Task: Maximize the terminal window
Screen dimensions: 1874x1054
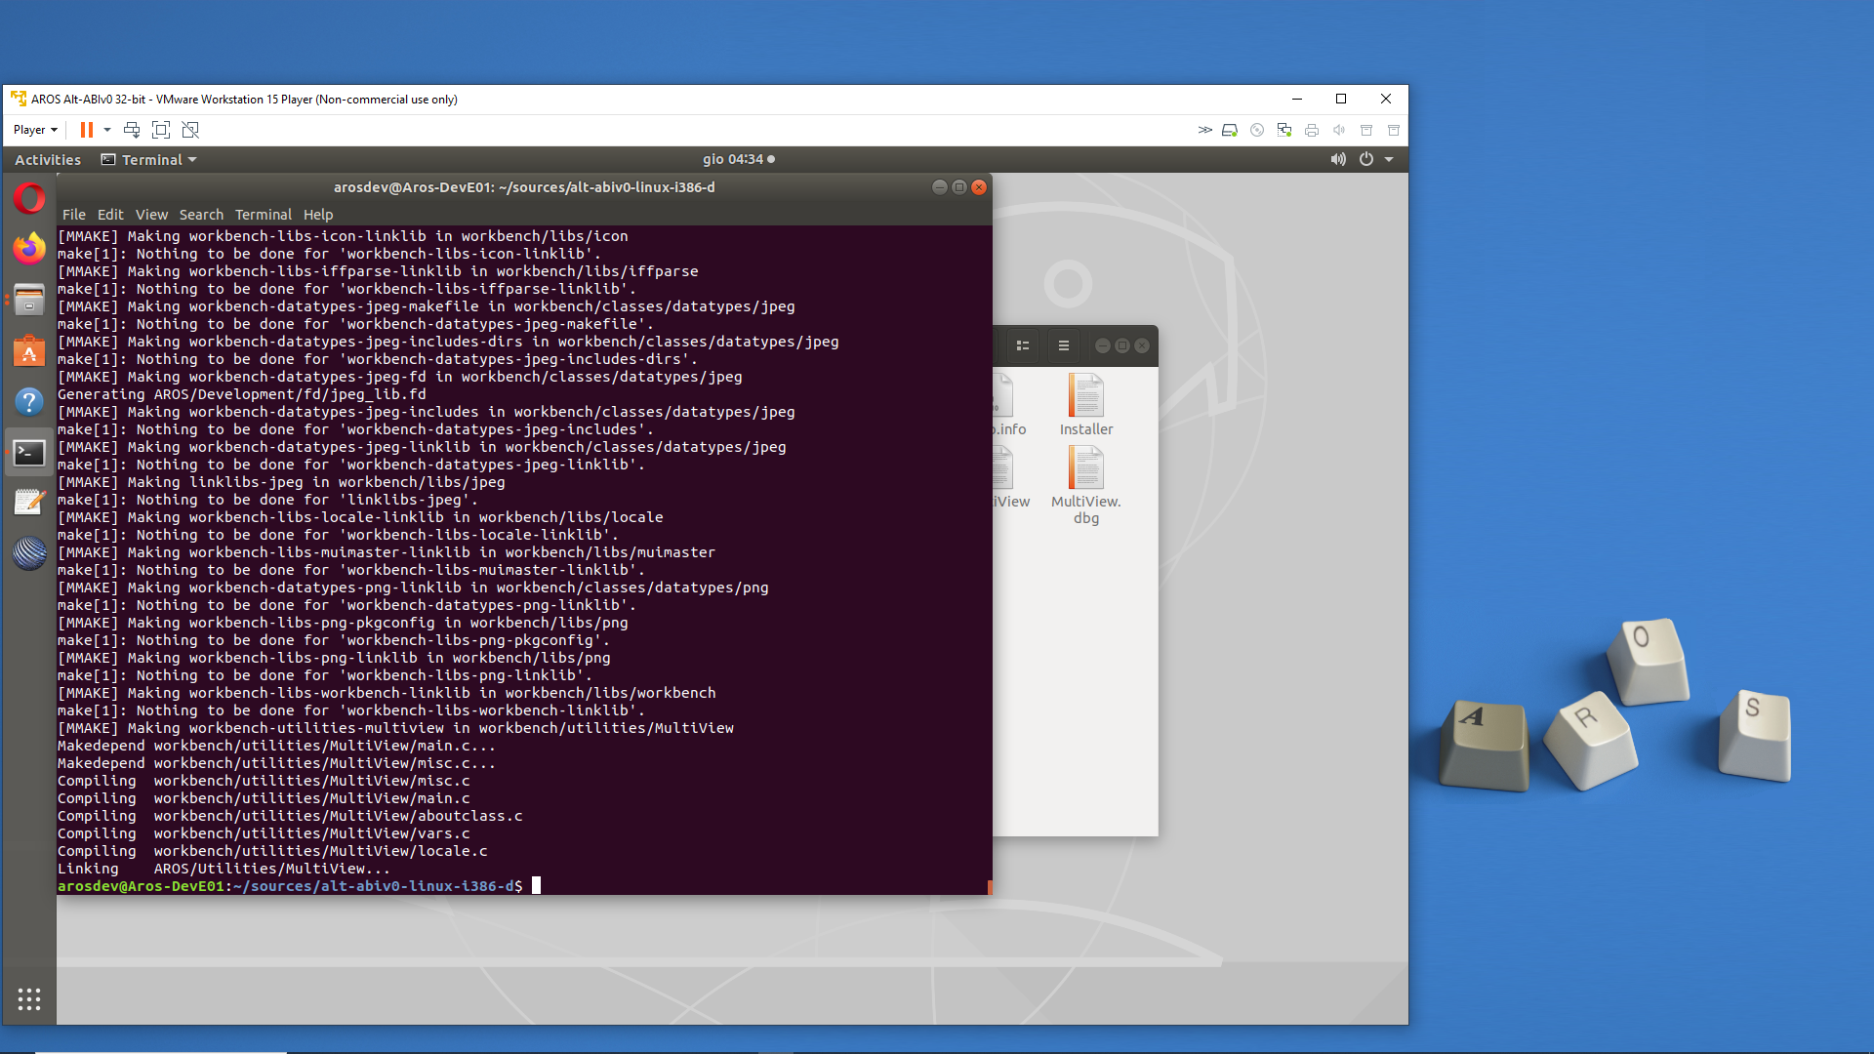Action: pyautogui.click(x=959, y=187)
